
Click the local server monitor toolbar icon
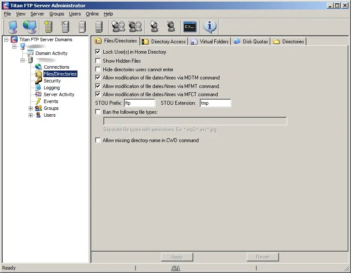(x=13, y=27)
